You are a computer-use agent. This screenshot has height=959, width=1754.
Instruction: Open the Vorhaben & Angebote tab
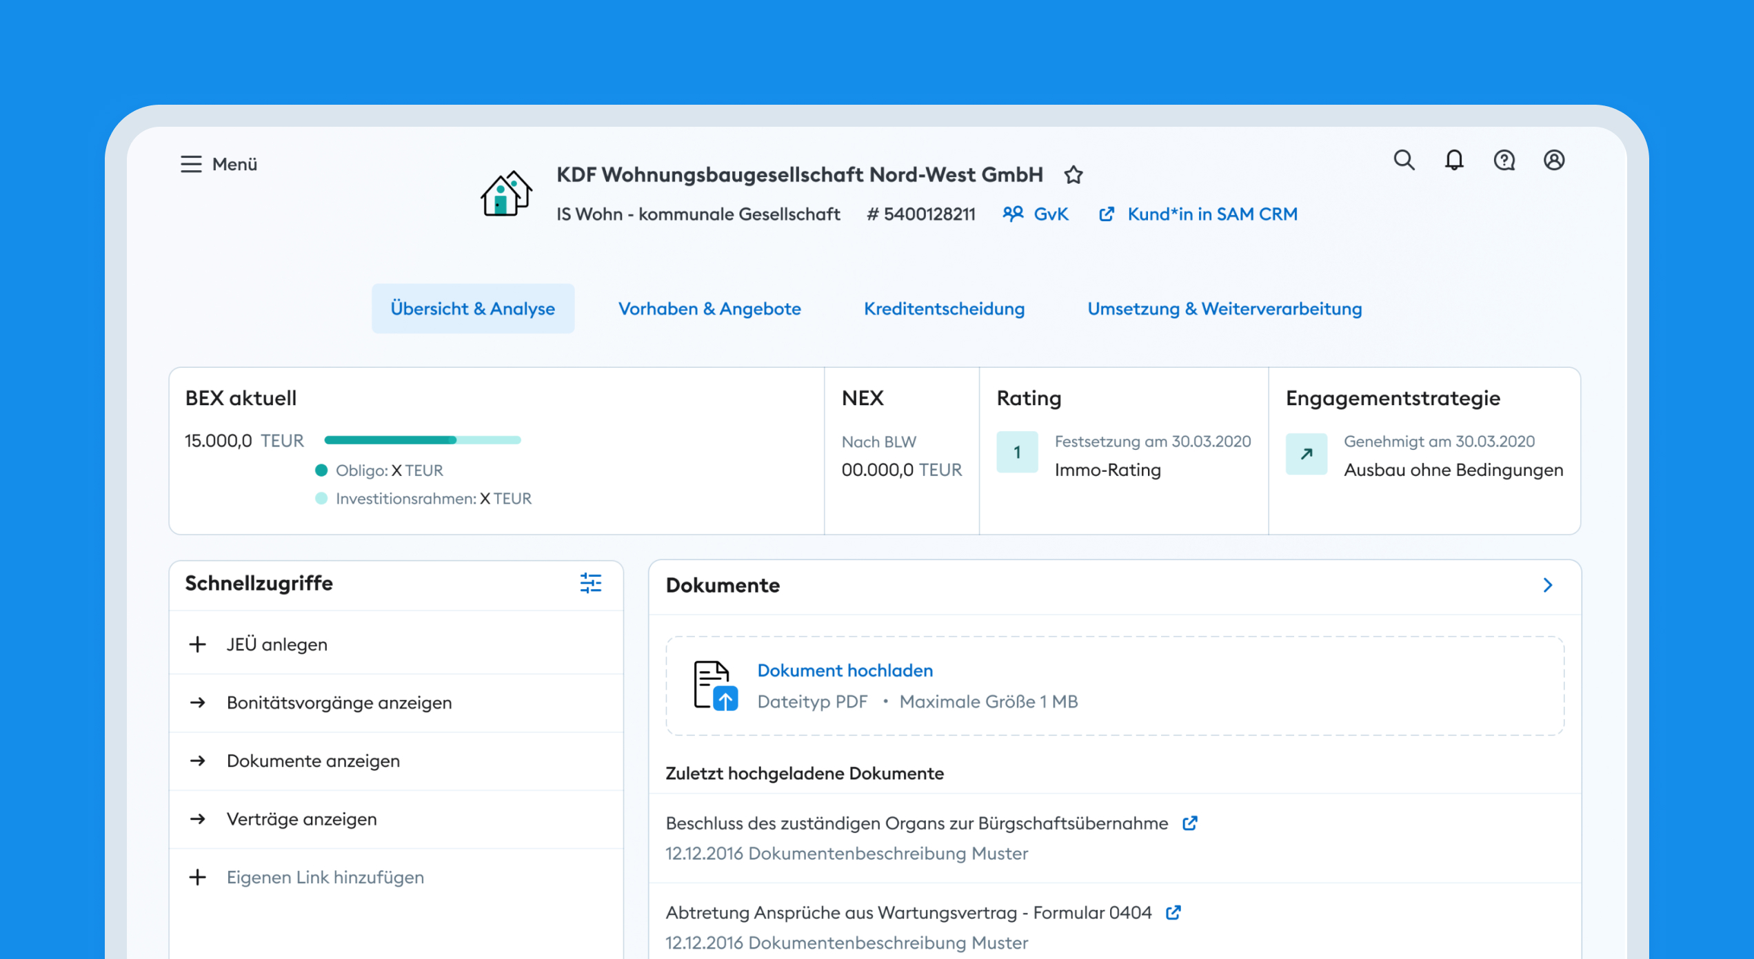click(x=709, y=309)
